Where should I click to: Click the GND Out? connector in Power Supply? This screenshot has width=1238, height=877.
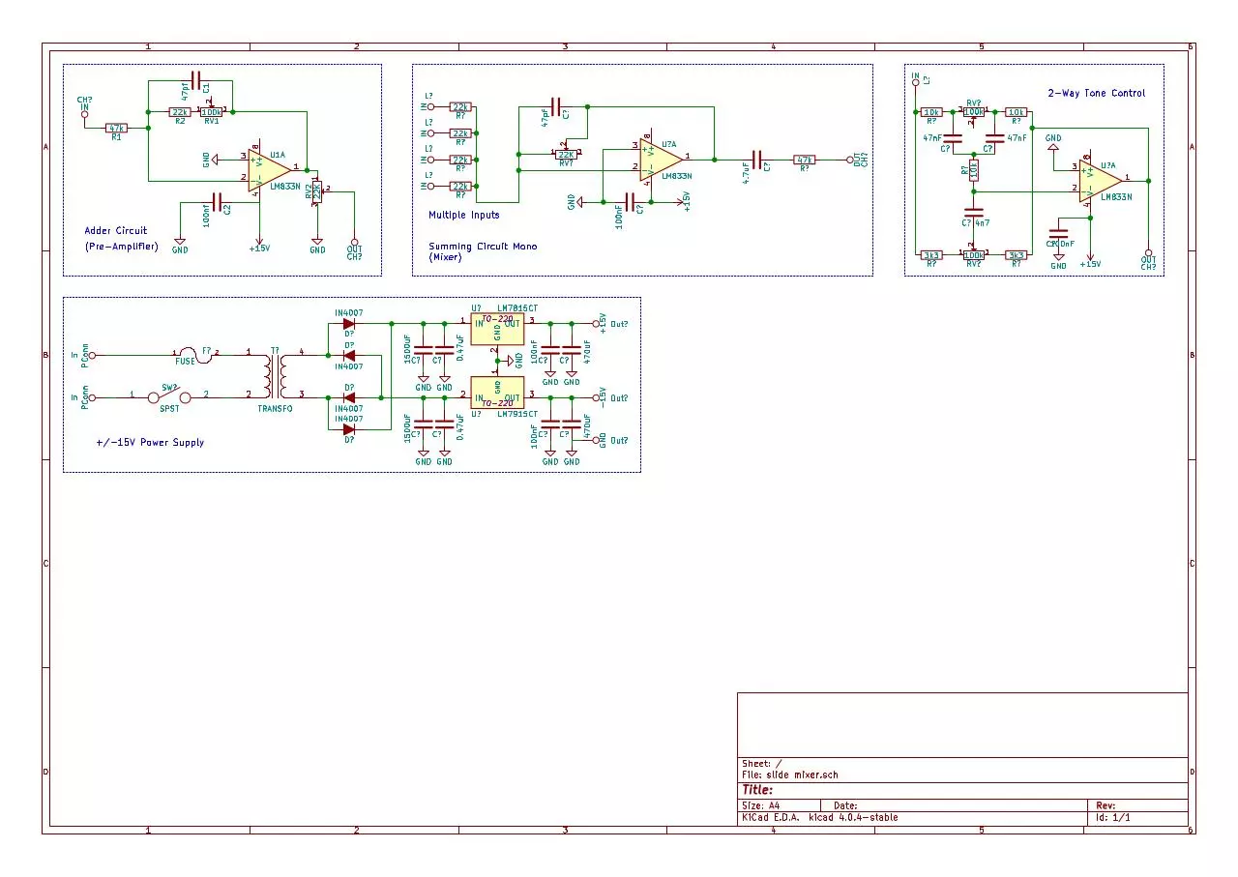(x=595, y=440)
